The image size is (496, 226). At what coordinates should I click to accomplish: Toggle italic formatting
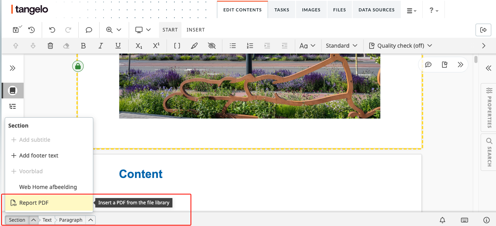pyautogui.click(x=101, y=46)
